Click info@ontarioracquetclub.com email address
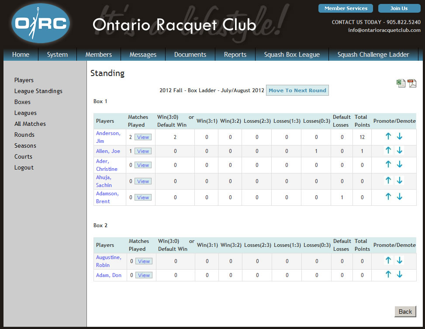The image size is (425, 329). coord(384,30)
